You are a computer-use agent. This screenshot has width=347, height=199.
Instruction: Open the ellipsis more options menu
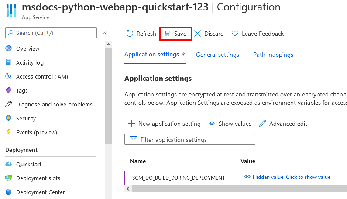pos(295,7)
